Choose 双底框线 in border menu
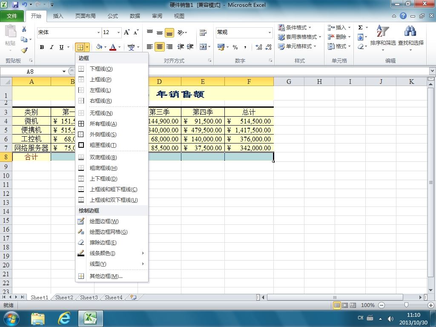Screen dimensions: 436x327 click(112, 158)
